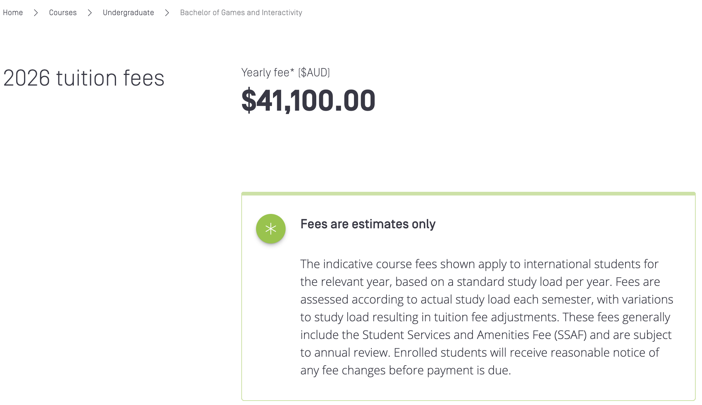Open the Home breadcrumb link

pos(13,13)
